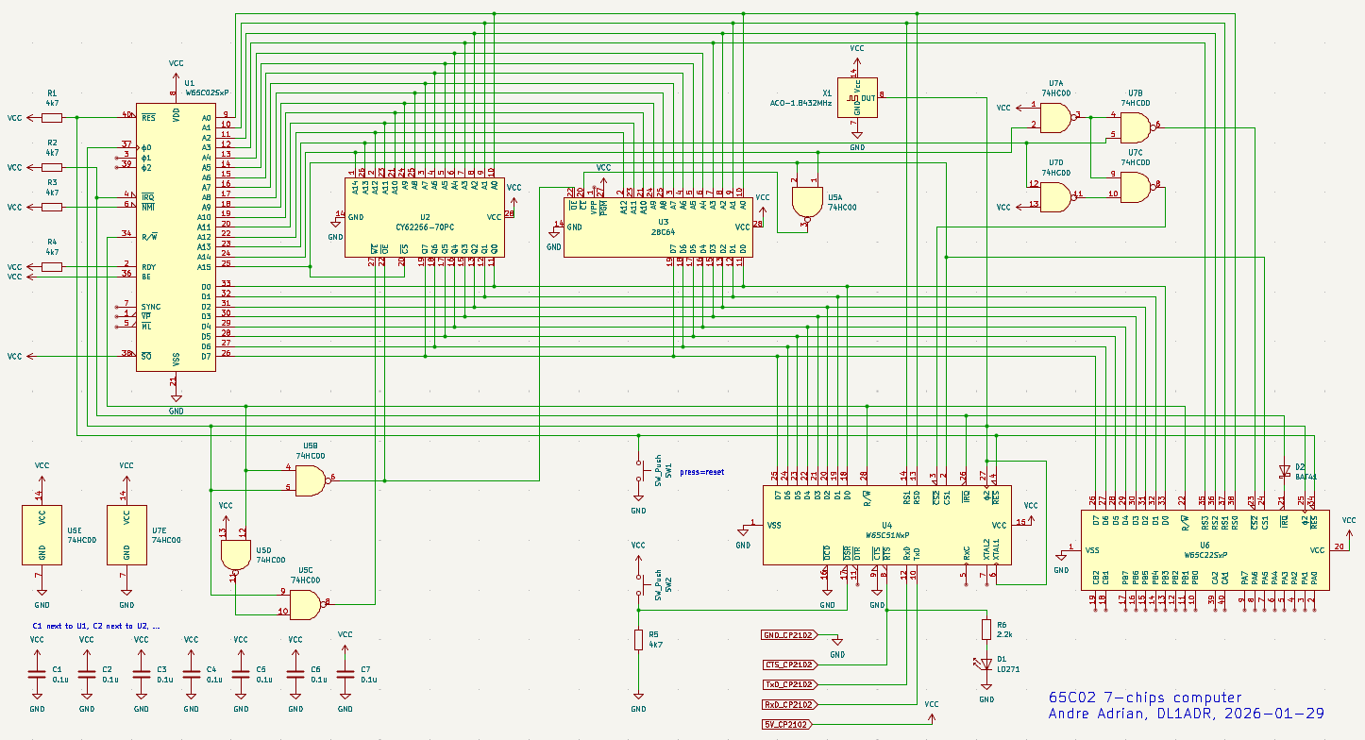Click the D1 LD271 LED symbol
This screenshot has height=740, width=1365.
point(986,664)
